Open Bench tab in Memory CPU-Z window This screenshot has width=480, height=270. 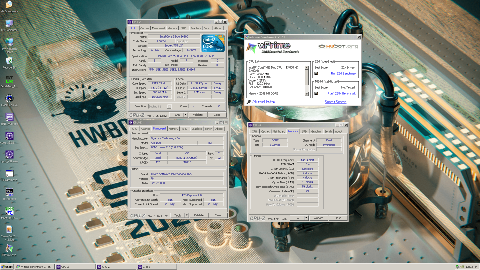[x=328, y=131]
